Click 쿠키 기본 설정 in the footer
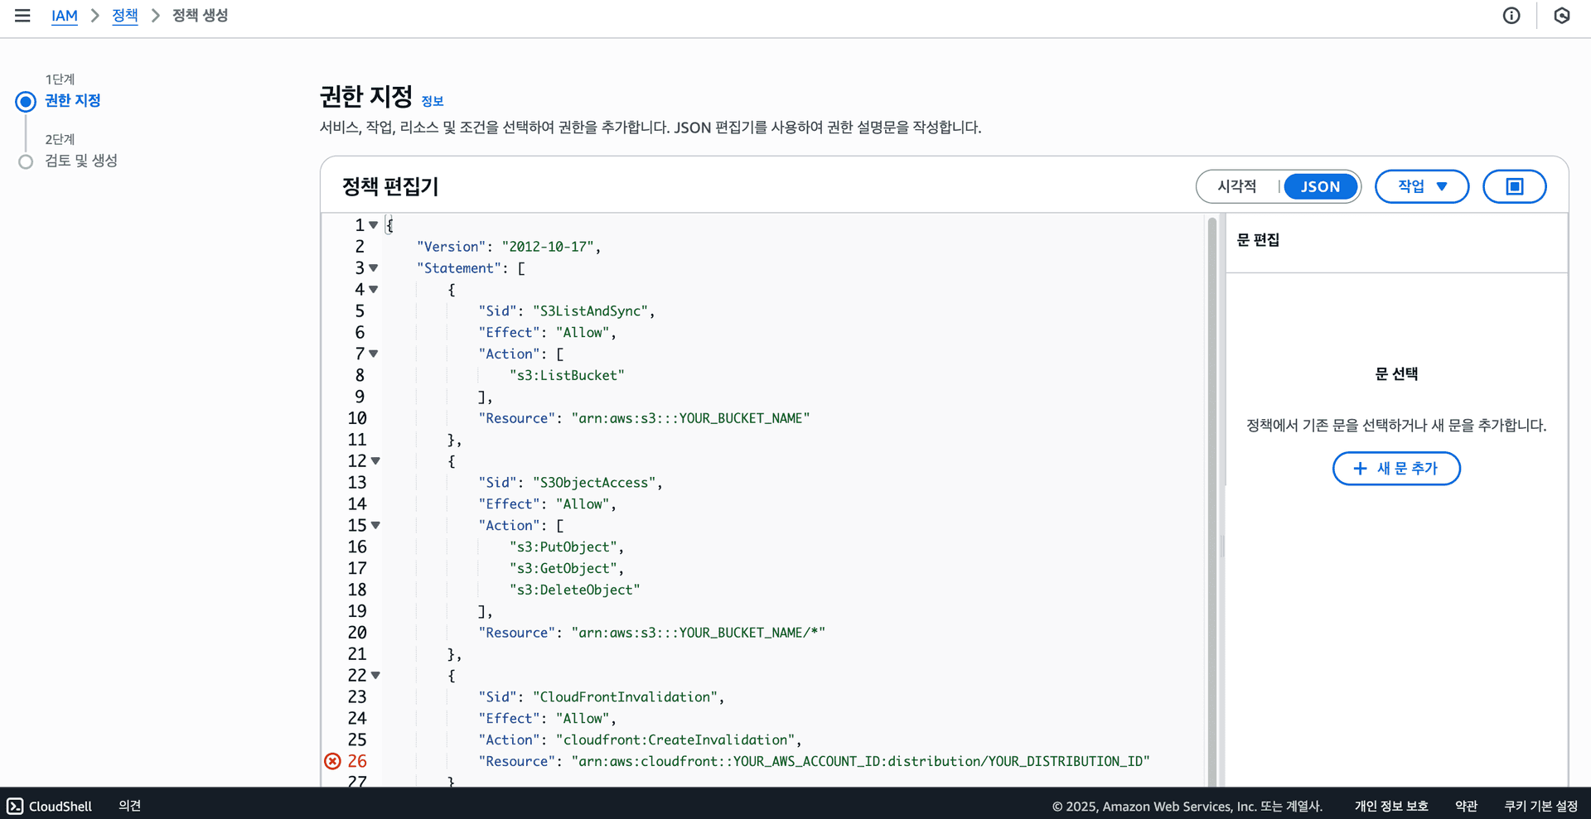The width and height of the screenshot is (1591, 819). pos(1540,806)
